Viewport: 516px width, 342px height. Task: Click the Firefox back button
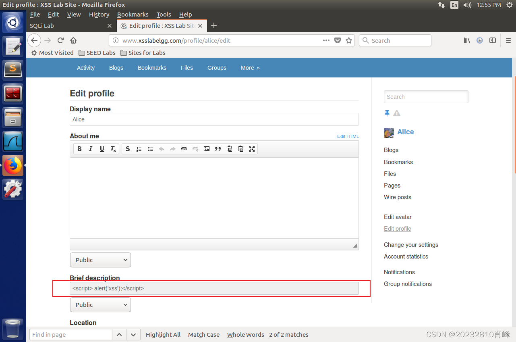(34, 40)
